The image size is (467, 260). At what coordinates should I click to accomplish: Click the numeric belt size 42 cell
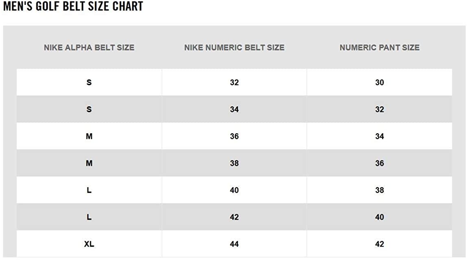234,217
